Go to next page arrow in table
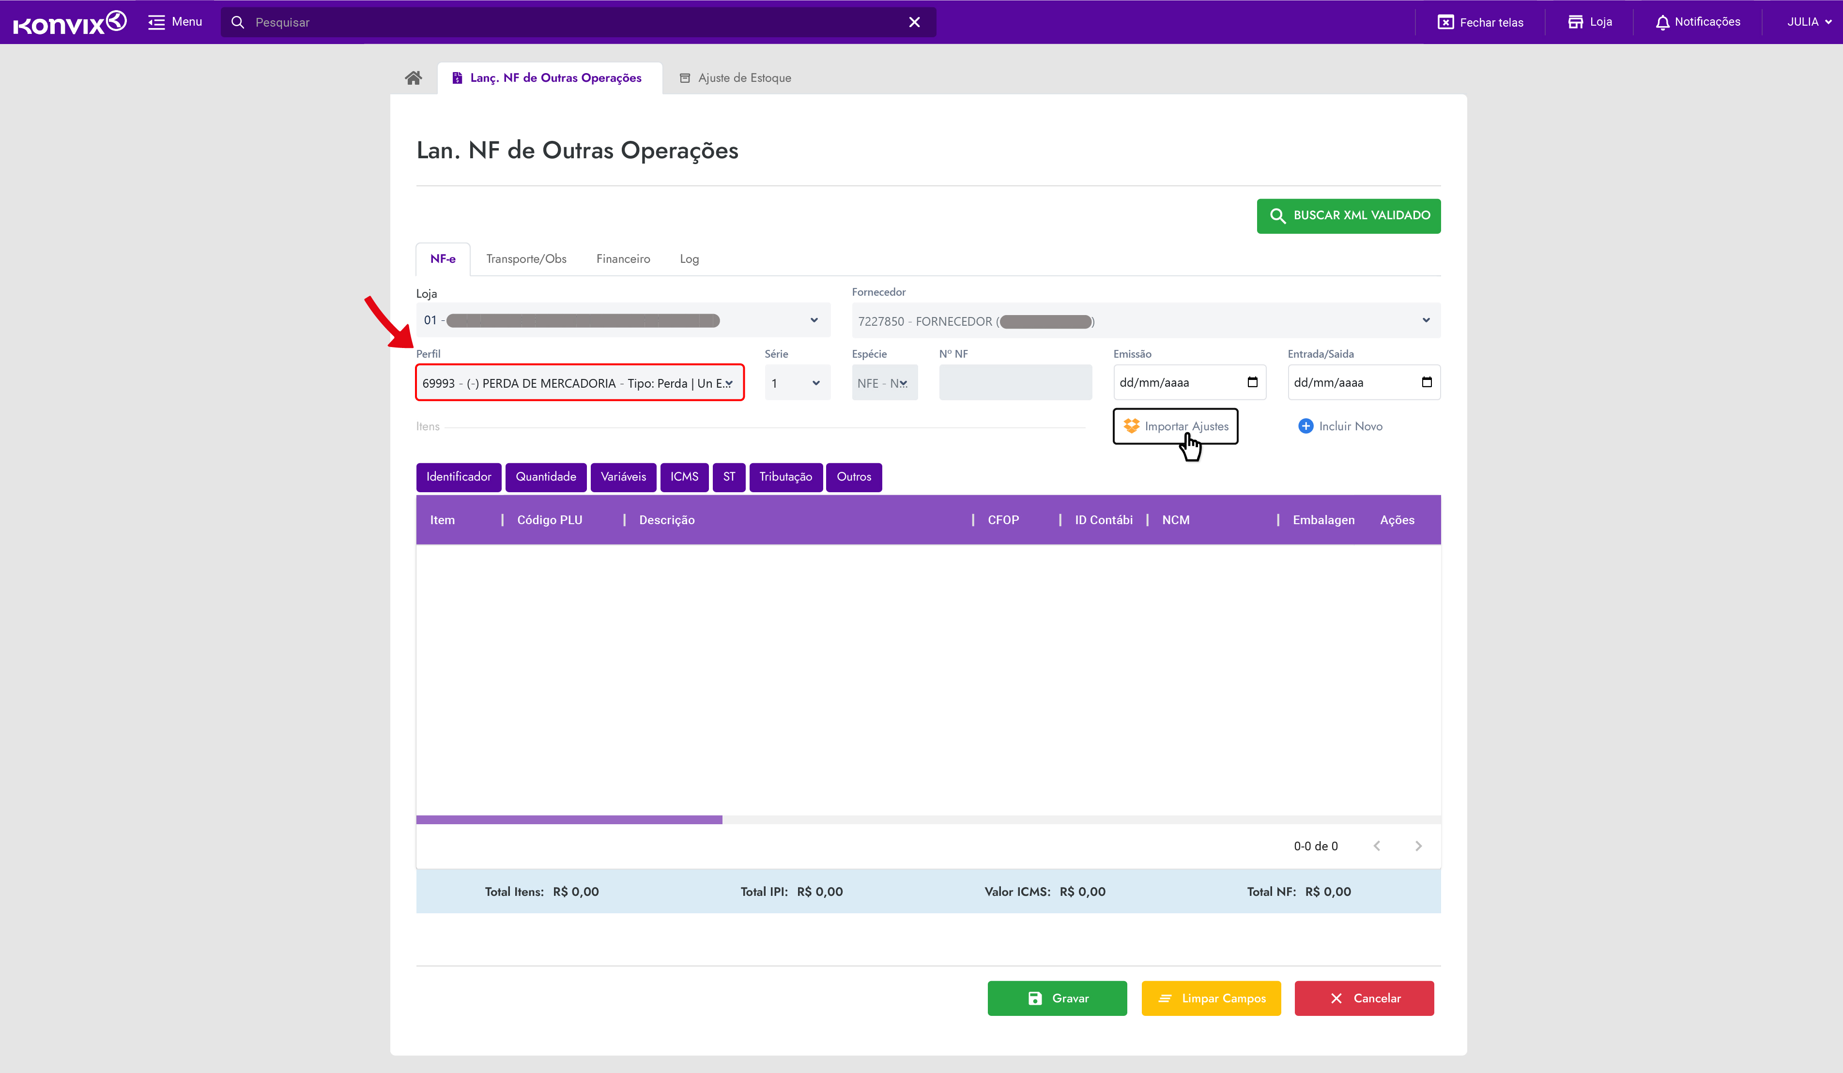 1418,846
